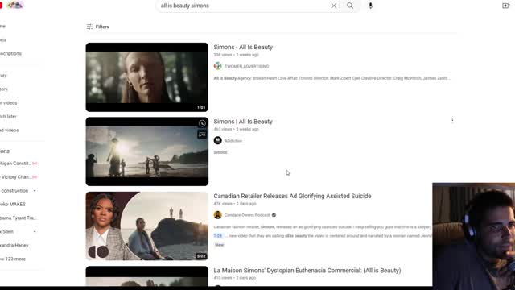Open the 'Simons - All Is Beauty' title
The height and width of the screenshot is (290, 515).
click(243, 47)
